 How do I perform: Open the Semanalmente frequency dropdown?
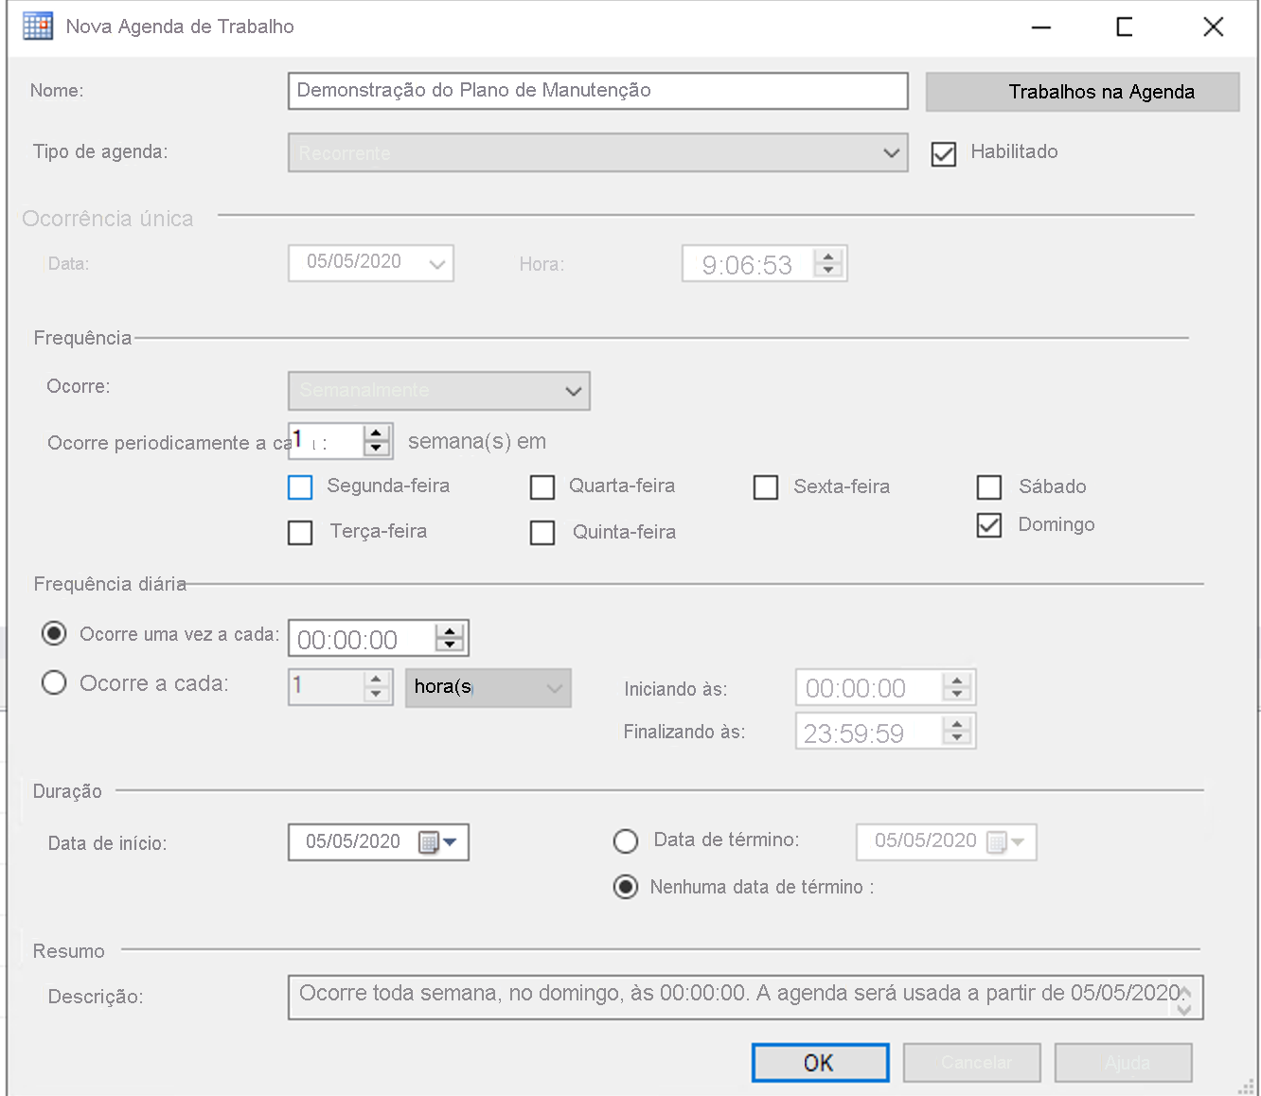572,391
